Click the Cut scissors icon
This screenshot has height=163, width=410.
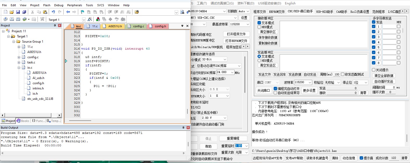click(x=33, y=12)
